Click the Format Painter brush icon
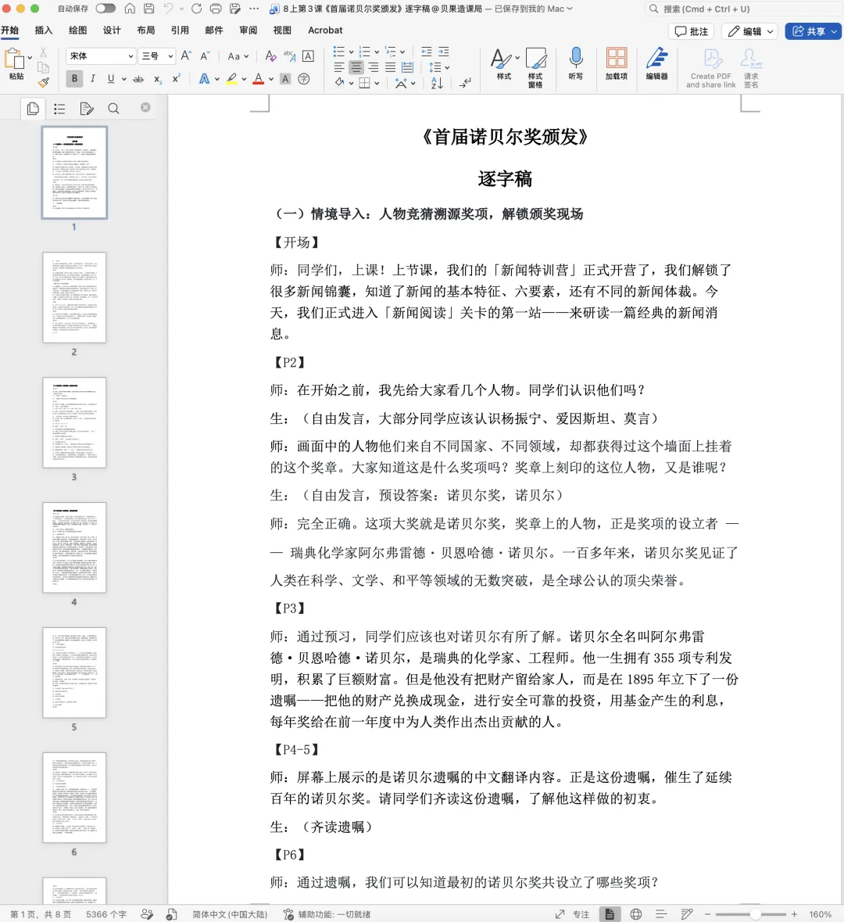Image resolution: width=844 pixels, height=922 pixels. [x=44, y=82]
